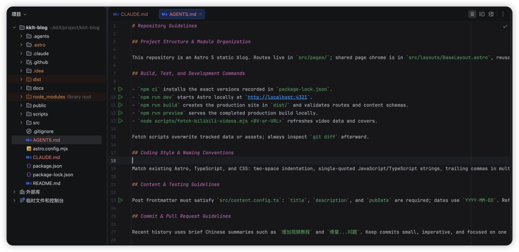Screen dimensions: 519x252
Task: Click the Content & Testing Guidelines heading
Action: 176,184
